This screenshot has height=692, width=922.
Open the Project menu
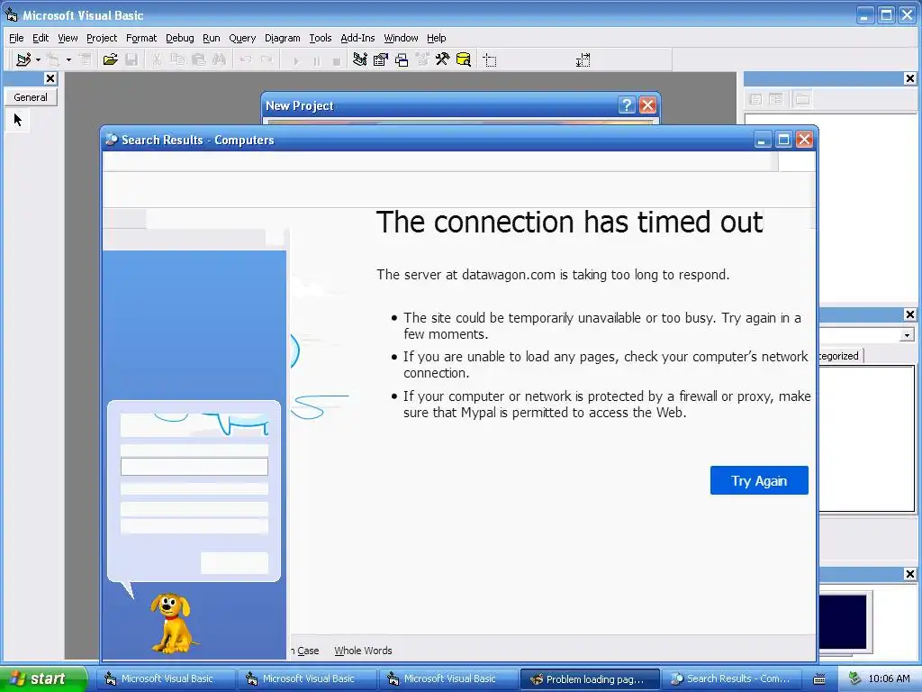pyautogui.click(x=102, y=38)
